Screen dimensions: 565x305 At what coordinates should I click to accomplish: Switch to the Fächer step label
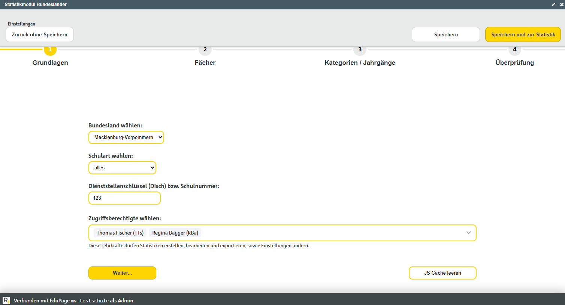click(x=205, y=63)
